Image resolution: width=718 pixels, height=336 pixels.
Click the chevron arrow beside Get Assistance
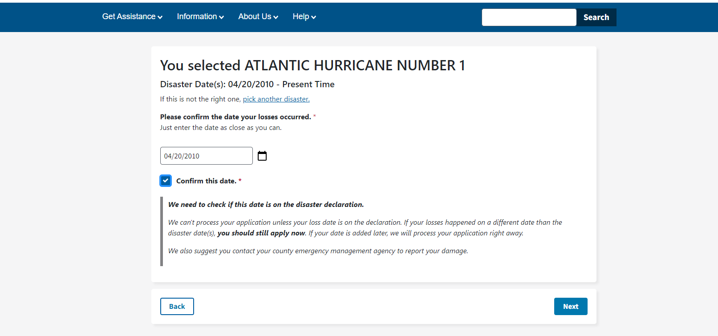tap(160, 17)
